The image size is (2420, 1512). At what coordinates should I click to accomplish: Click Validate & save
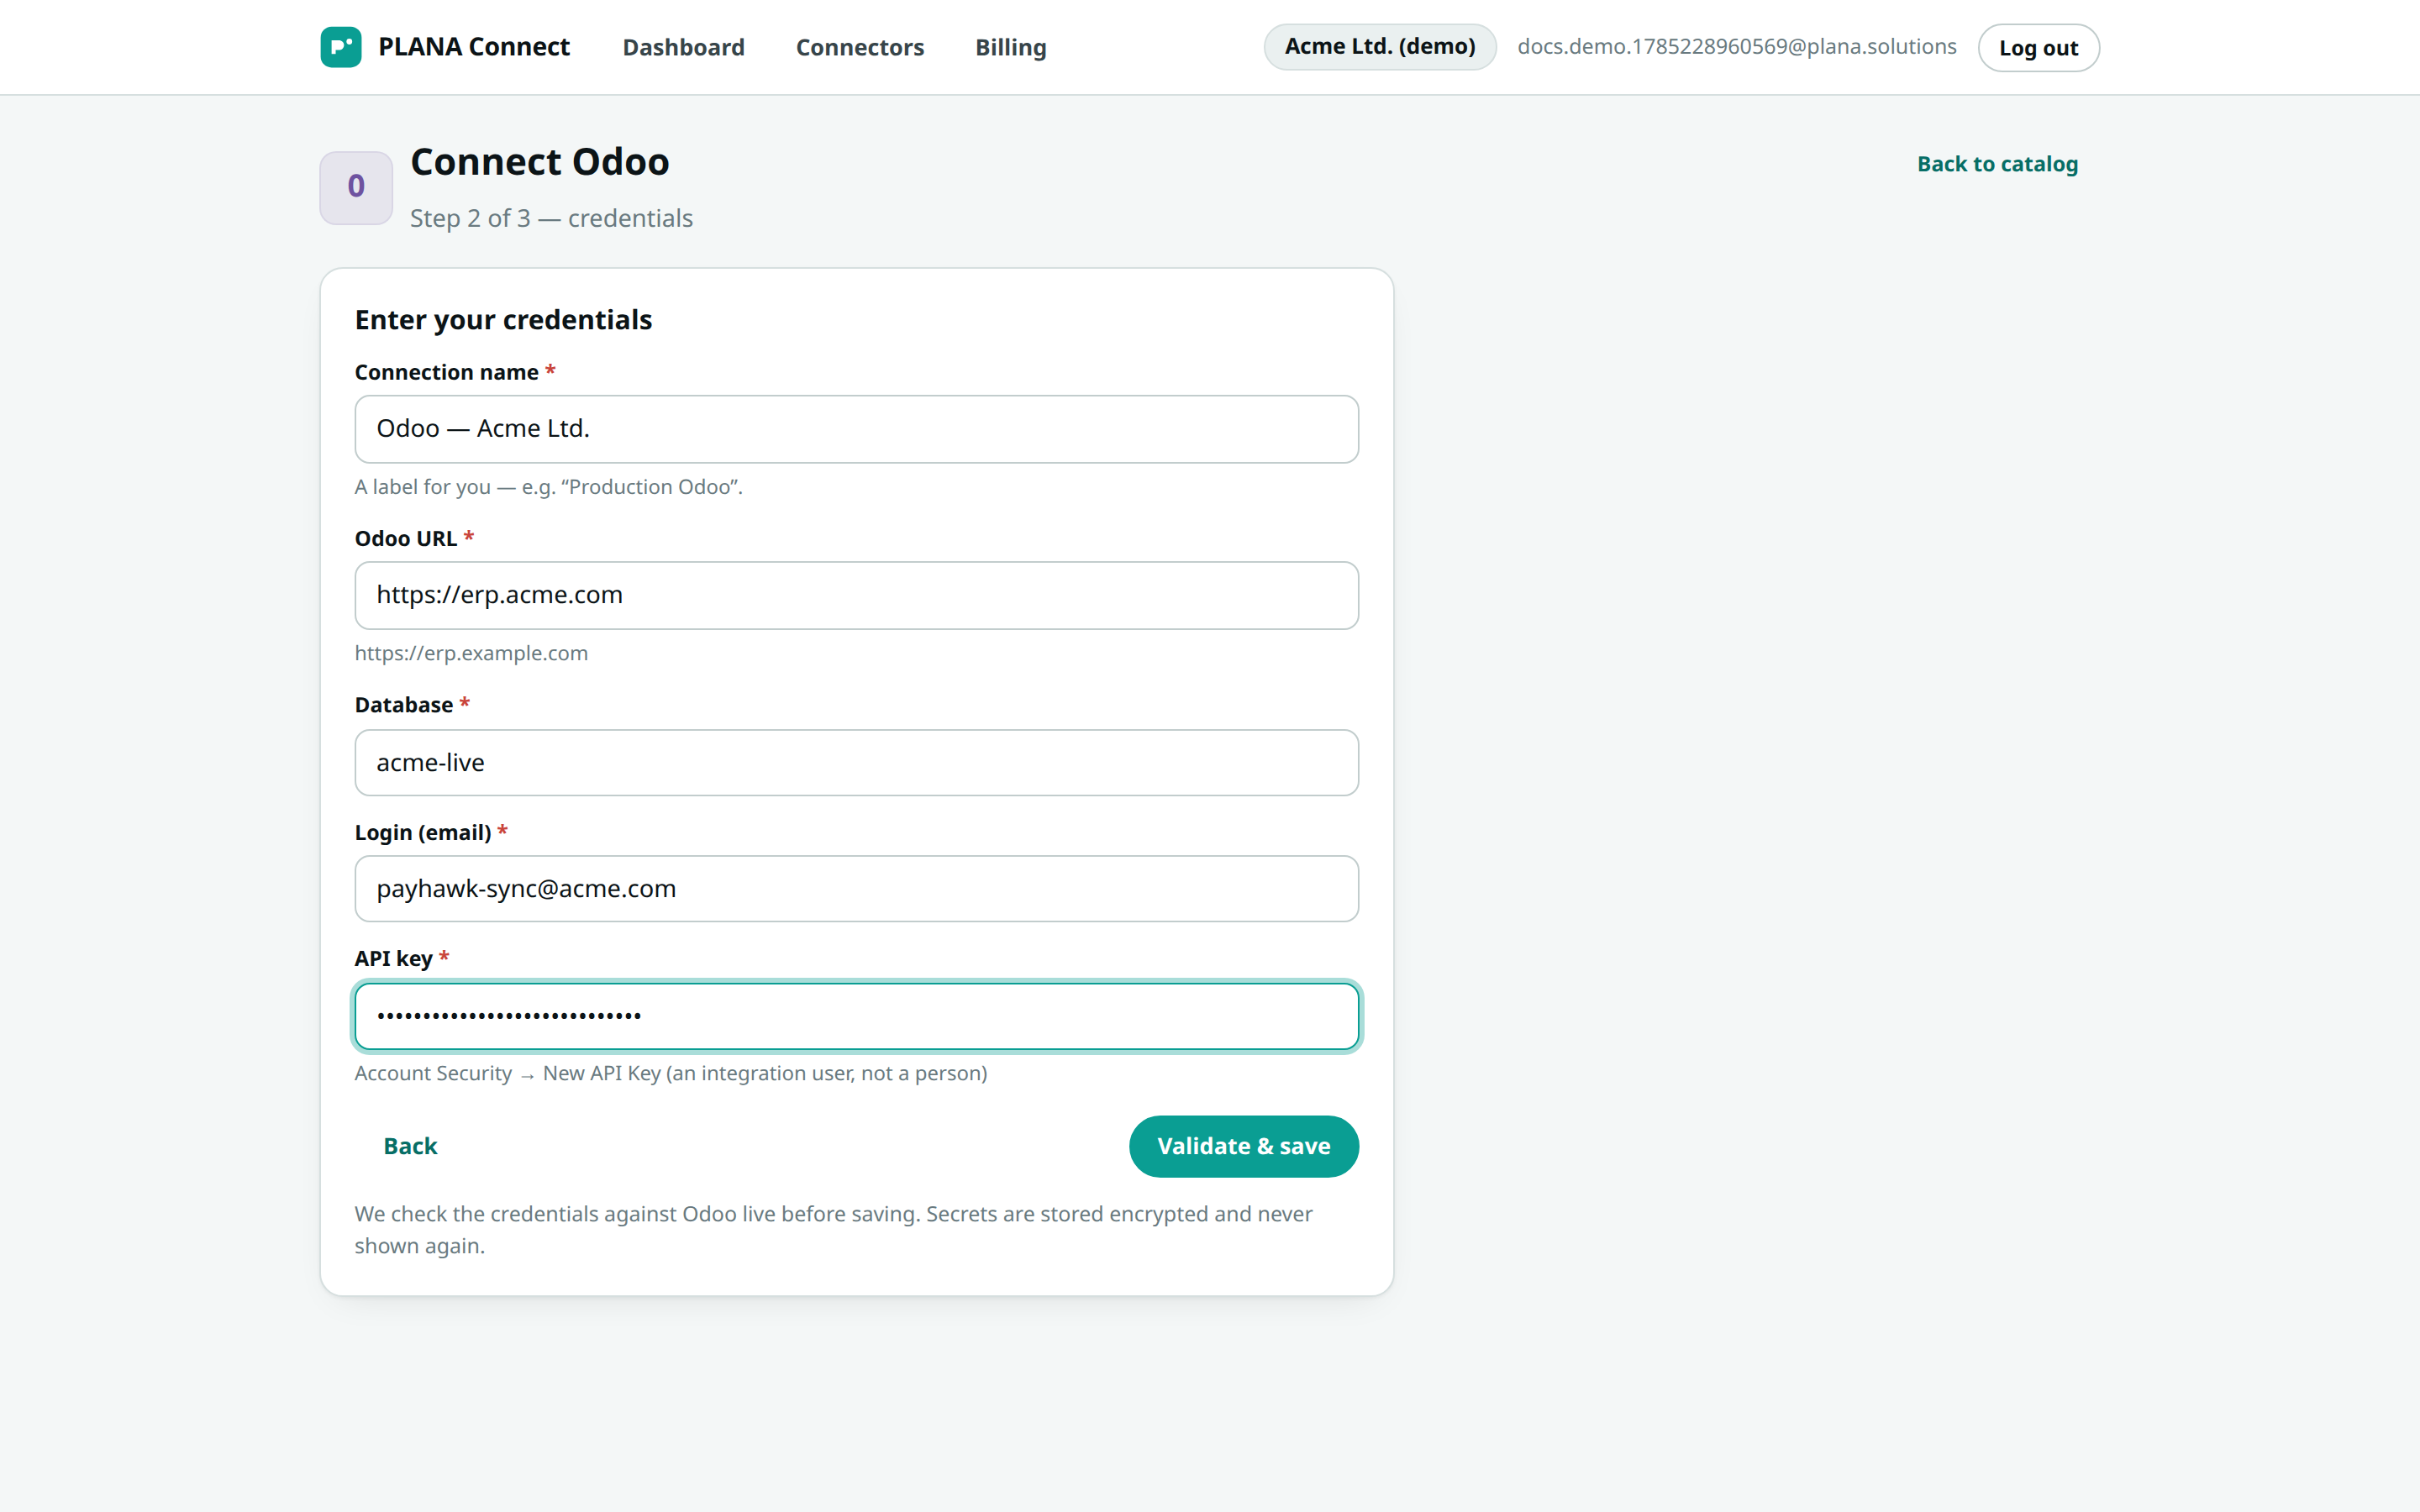point(1243,1146)
